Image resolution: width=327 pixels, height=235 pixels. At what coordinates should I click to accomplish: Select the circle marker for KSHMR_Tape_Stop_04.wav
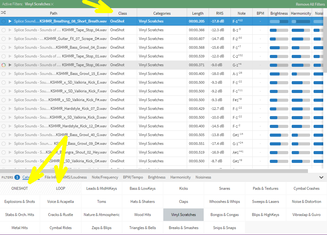pos(3,30)
